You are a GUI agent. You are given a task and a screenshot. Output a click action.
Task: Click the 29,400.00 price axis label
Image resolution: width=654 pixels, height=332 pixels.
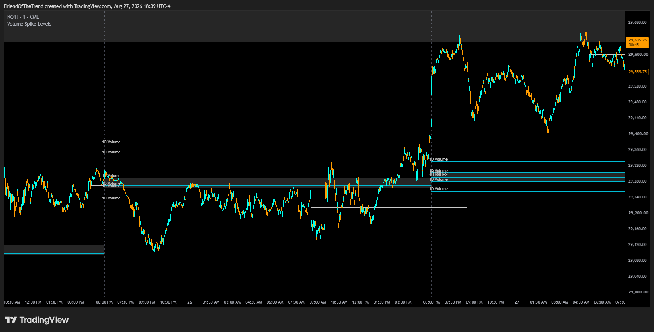637,134
